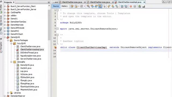The width and height of the screenshot is (172, 97).
Task: Select ServerChatServices.java file
Action: (x=31, y=59)
